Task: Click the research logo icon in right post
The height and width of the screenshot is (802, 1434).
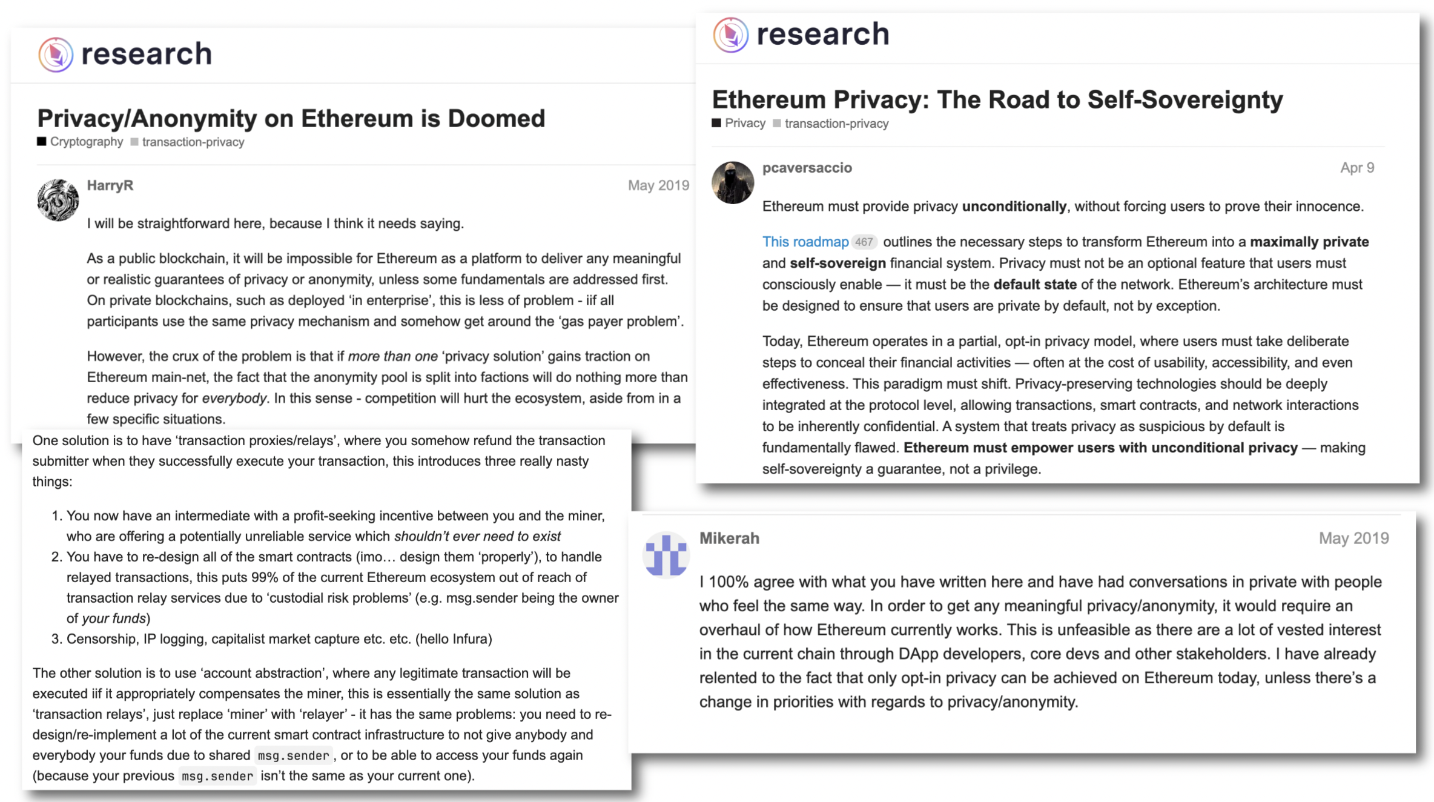Action: coord(730,35)
